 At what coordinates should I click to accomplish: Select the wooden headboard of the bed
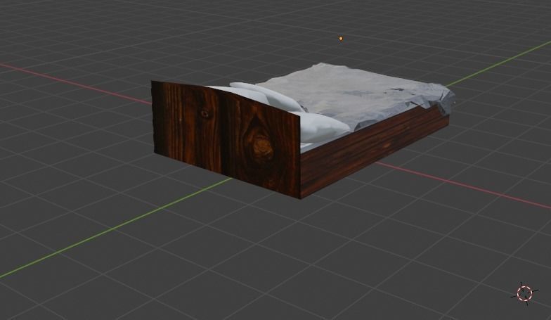226,139
